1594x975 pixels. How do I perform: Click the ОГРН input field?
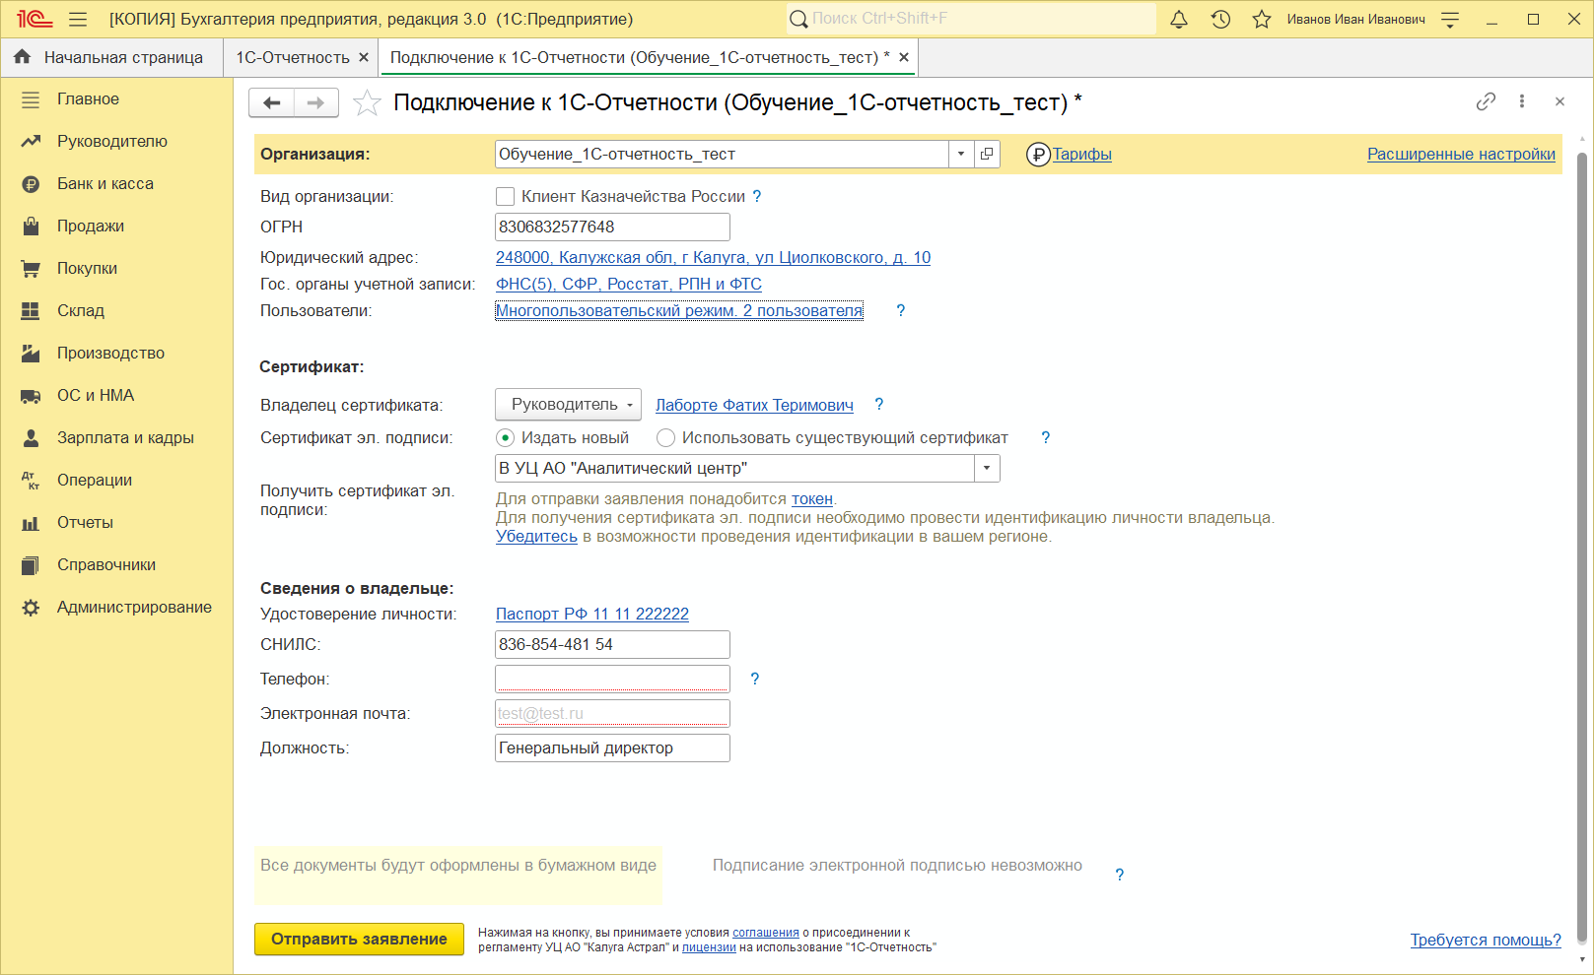(x=612, y=227)
